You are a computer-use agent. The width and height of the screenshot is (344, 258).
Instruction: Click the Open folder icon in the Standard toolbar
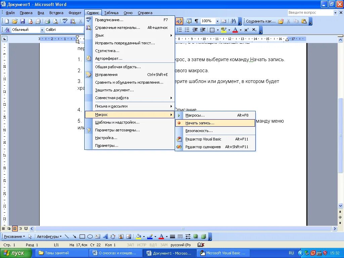pyautogui.click(x=14, y=21)
